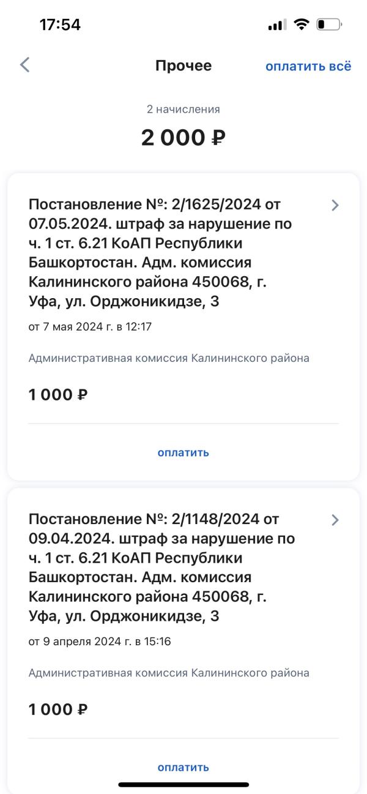This screenshot has height=794, width=367.
Task: Tap the home indicator bar
Action: point(183,784)
